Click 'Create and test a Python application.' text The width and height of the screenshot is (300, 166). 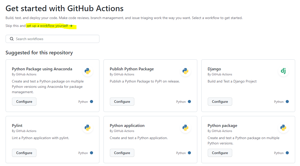pyautogui.click(x=138, y=138)
